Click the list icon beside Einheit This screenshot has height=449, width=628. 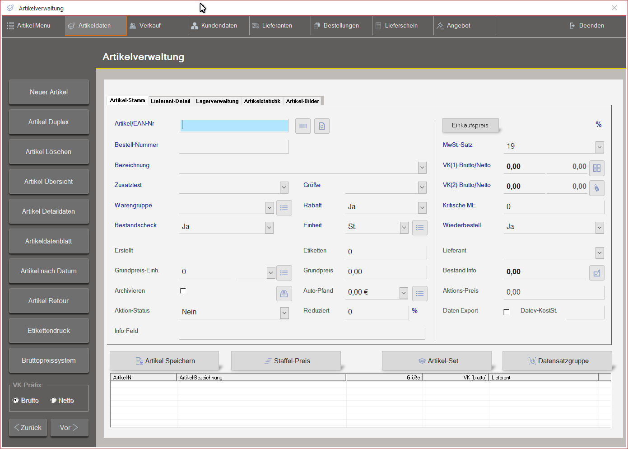pos(420,227)
